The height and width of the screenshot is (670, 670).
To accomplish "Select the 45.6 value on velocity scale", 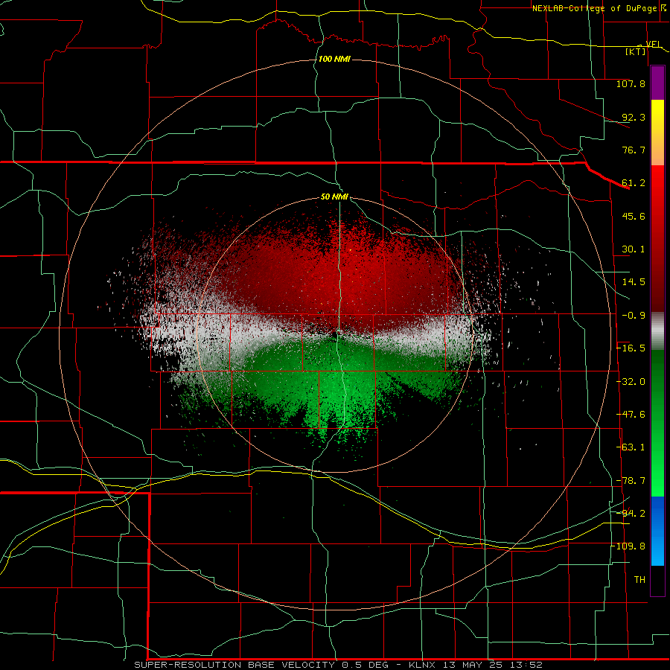I will [x=634, y=216].
